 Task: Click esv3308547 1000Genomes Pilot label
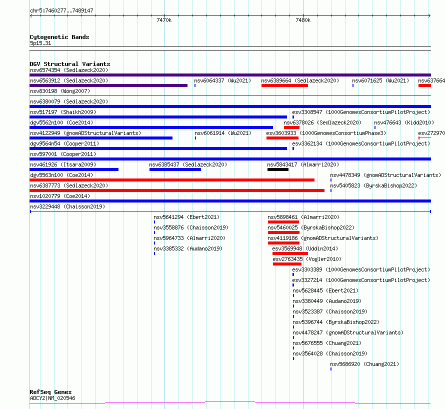[x=361, y=112]
